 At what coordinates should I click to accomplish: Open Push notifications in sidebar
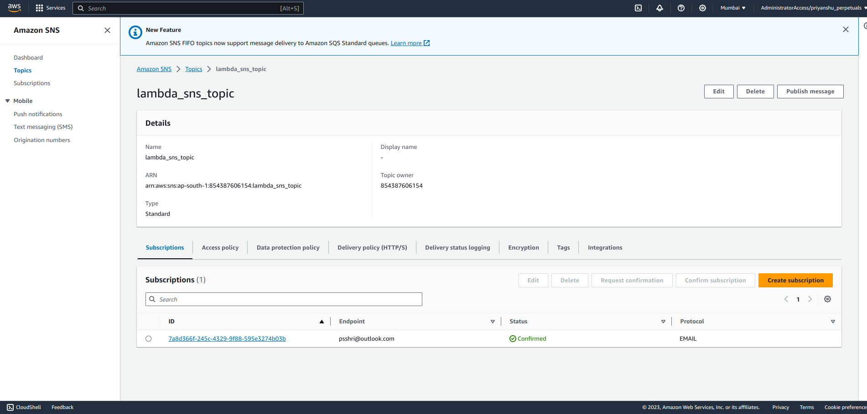pos(38,114)
